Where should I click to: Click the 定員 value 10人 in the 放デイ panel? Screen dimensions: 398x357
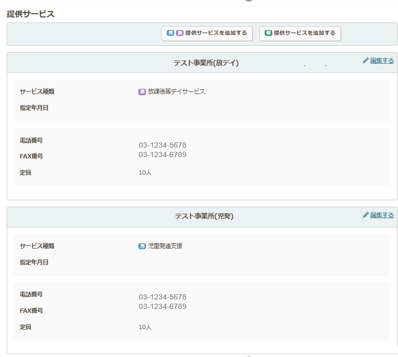[145, 173]
